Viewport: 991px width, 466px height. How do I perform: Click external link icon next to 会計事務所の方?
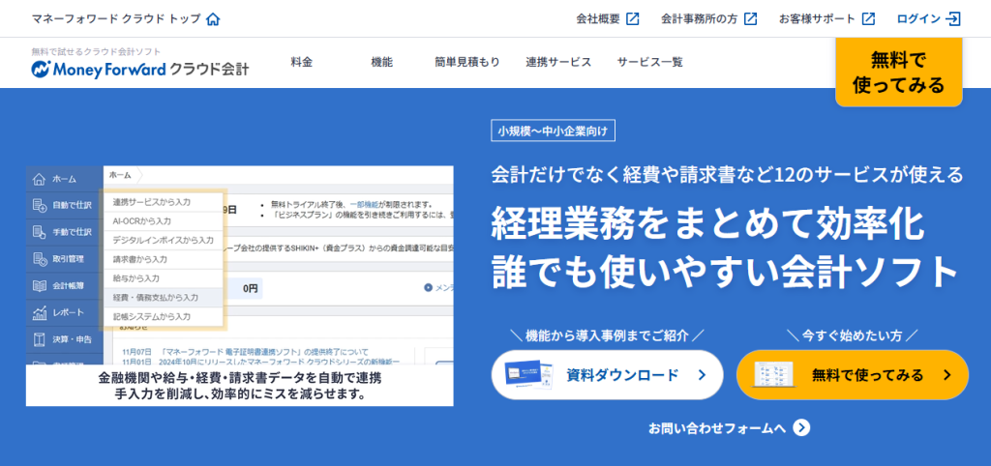pyautogui.click(x=750, y=18)
